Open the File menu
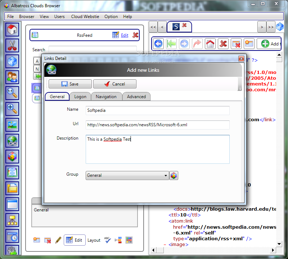Viewport: 288px width, 259px height. point(10,17)
